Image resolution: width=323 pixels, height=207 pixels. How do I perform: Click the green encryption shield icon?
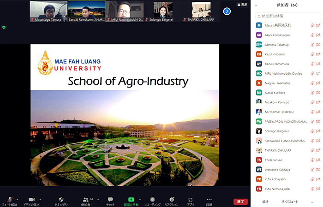tap(4, 27)
